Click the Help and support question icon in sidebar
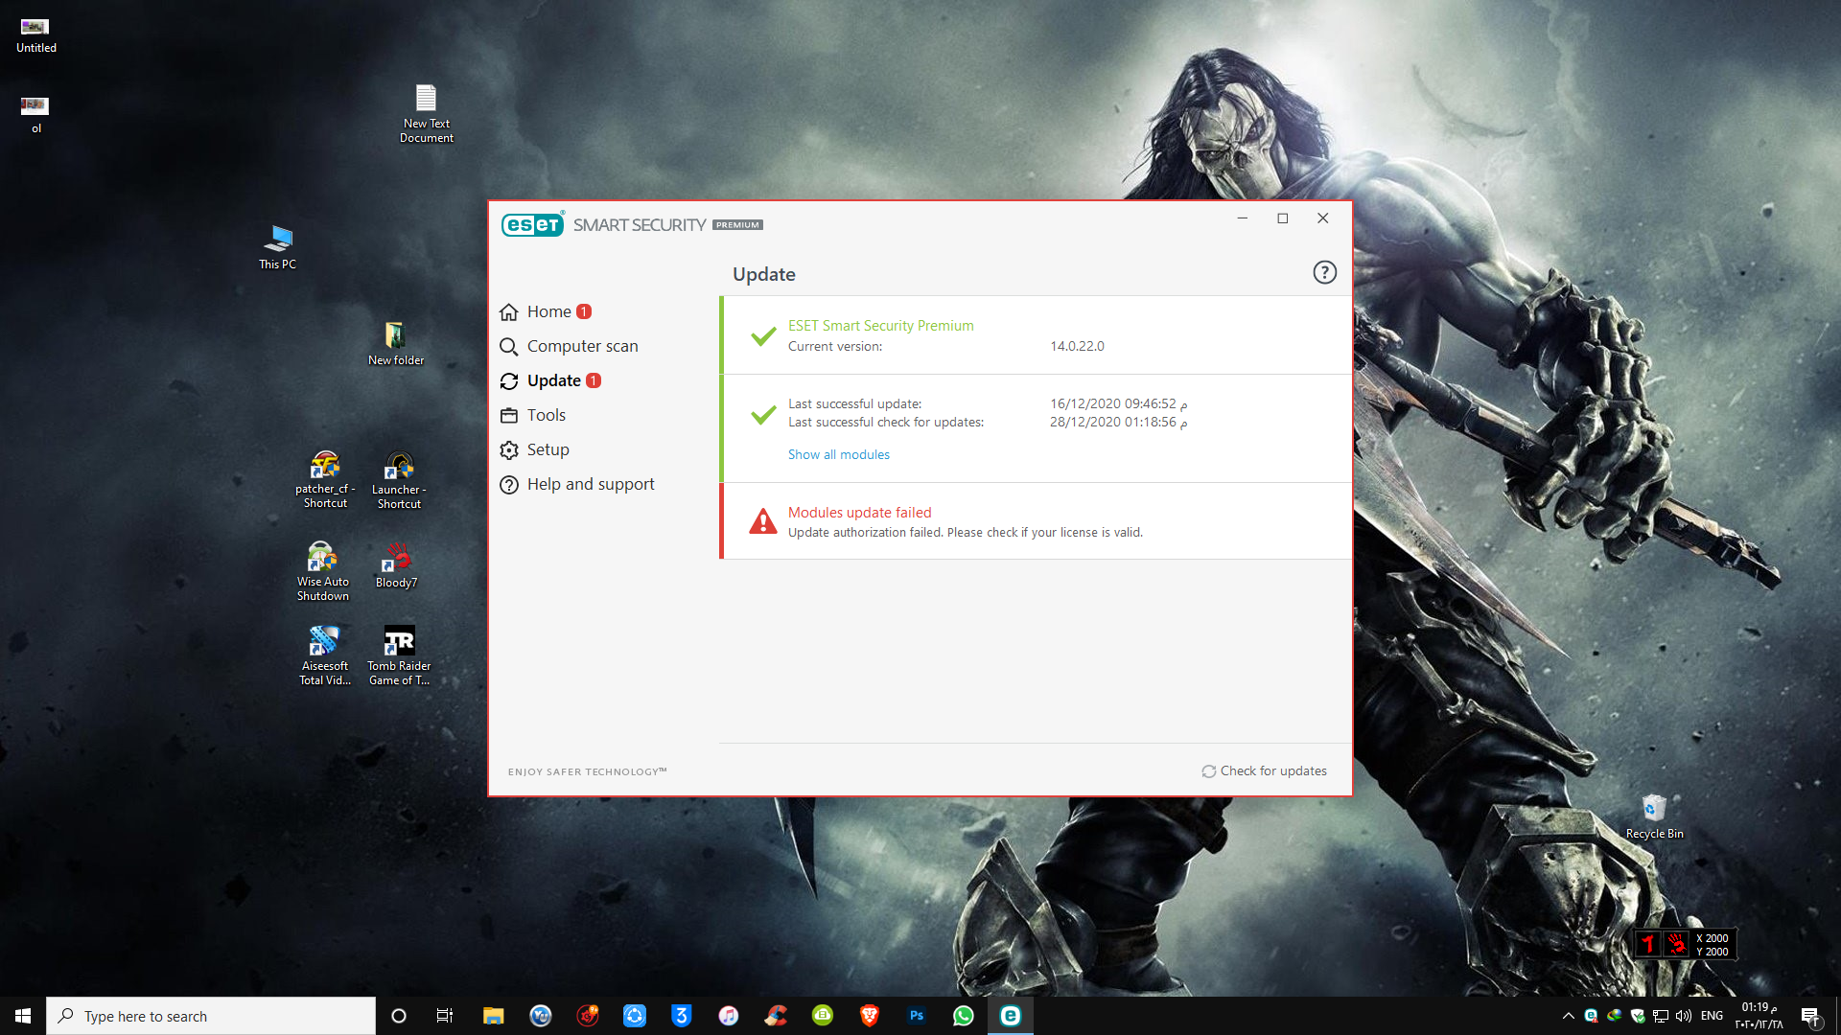 click(509, 484)
